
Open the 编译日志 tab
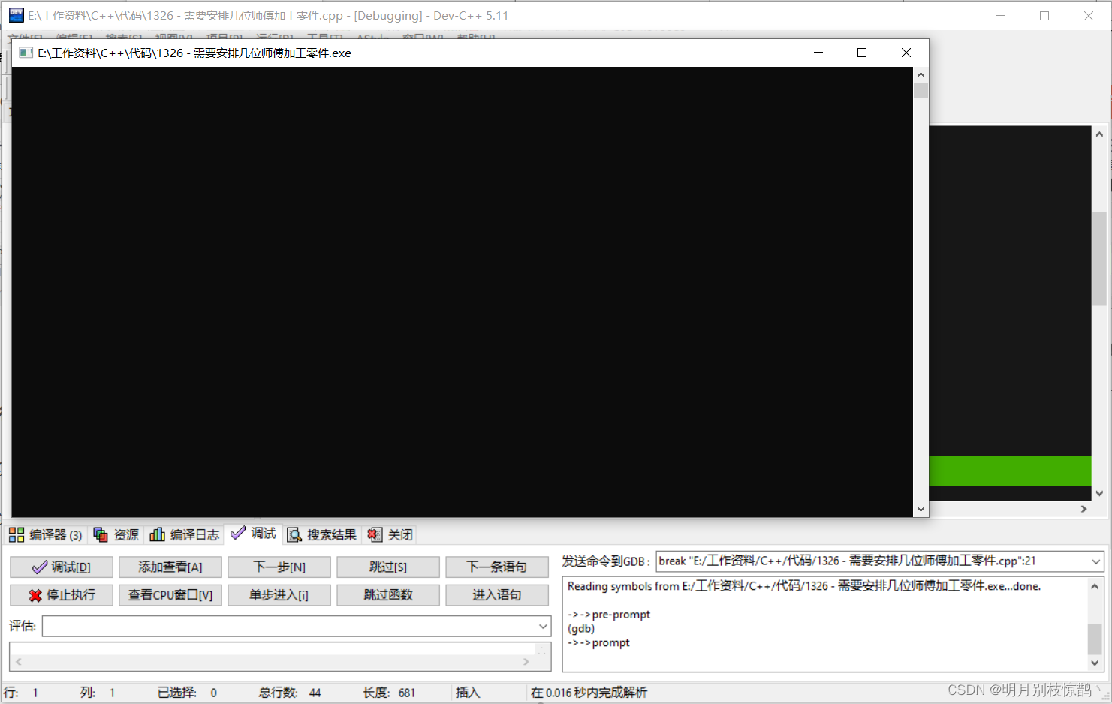tap(185, 534)
